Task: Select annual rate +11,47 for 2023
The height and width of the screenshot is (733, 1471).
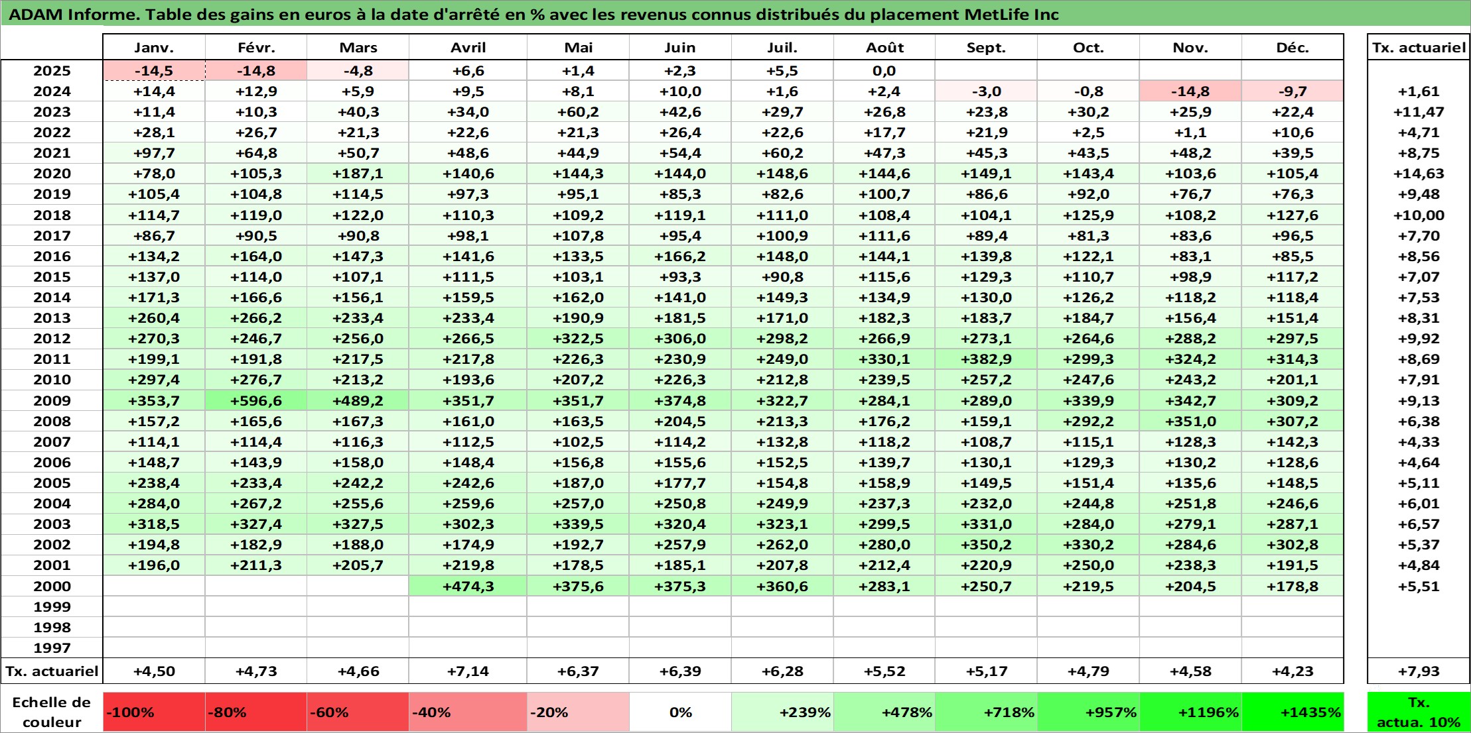Action: [1419, 112]
